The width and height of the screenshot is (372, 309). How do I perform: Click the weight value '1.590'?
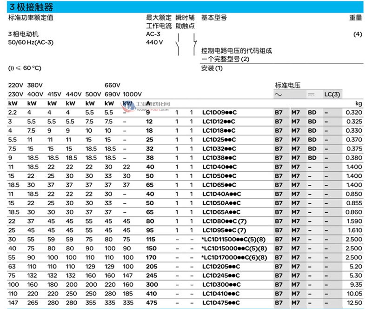(354, 222)
